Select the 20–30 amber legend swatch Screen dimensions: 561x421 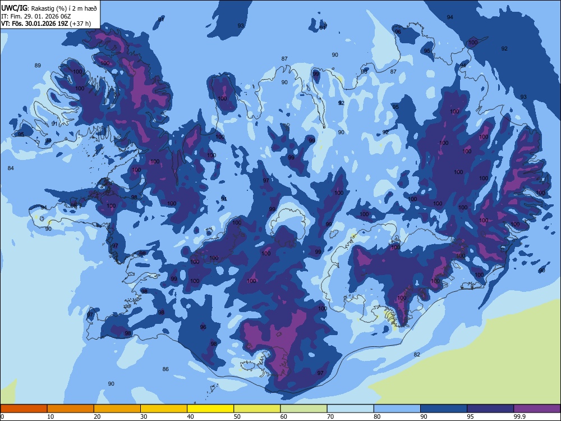[117, 409]
